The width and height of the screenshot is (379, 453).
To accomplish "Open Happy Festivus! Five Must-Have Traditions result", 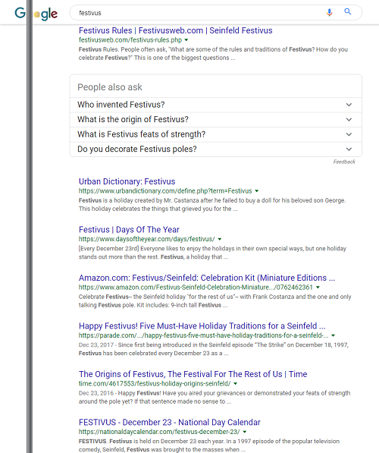I will (x=202, y=326).
